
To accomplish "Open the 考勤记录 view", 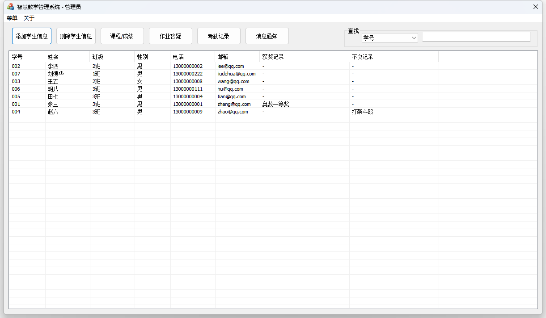I will (219, 36).
